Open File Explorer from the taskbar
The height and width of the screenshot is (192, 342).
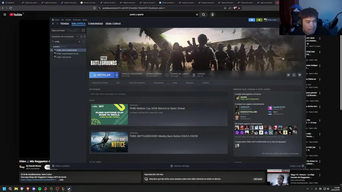(16, 189)
